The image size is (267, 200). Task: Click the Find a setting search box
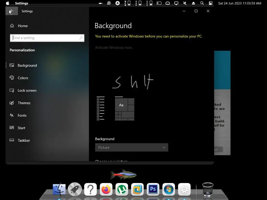47,38
